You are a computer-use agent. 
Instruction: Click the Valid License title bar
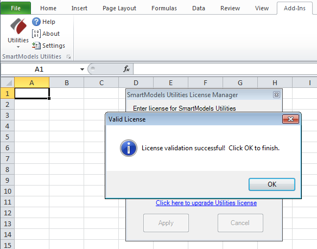pos(194,119)
